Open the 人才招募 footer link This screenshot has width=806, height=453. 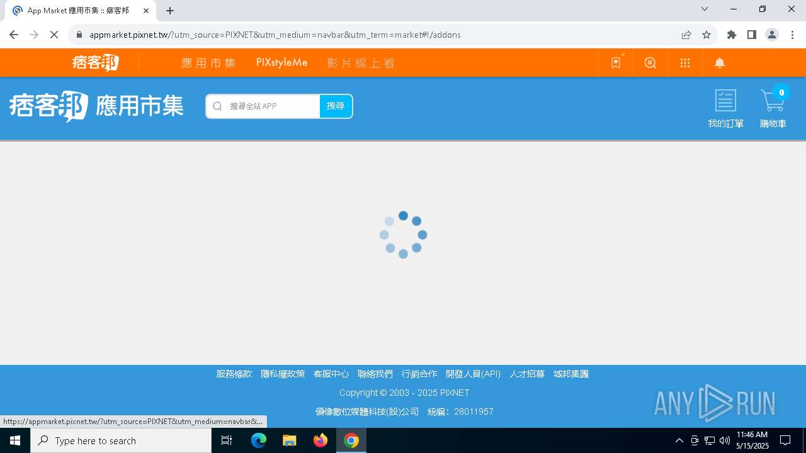pos(527,374)
